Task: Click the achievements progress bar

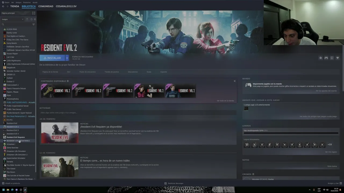Action: pos(291,133)
